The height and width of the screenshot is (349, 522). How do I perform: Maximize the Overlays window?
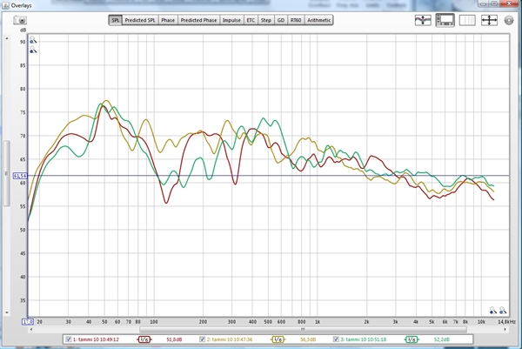click(x=494, y=3)
